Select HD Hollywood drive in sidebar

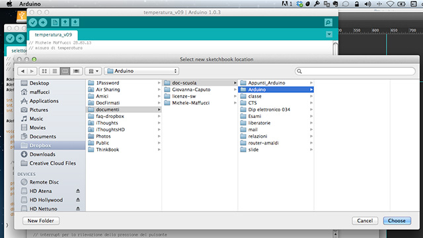(x=46, y=200)
